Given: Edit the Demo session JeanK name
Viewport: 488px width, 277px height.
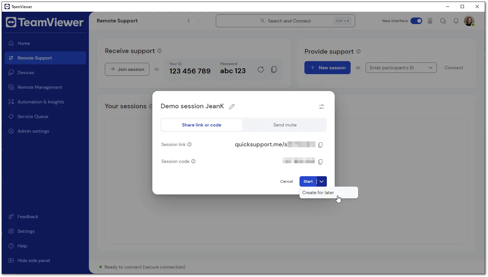Looking at the screenshot, I should [232, 106].
